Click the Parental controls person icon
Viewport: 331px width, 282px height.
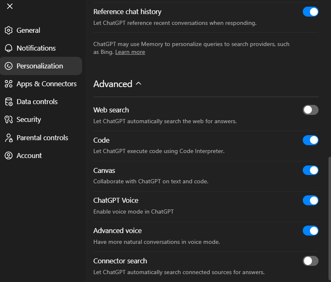[x=9, y=138]
